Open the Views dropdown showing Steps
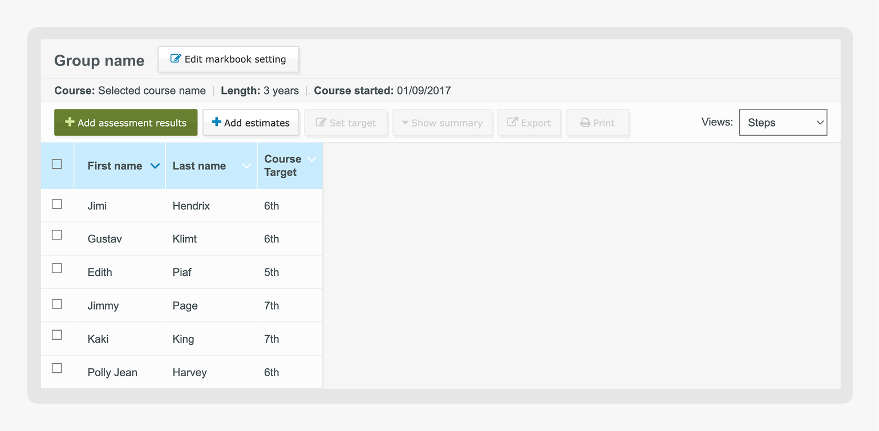This screenshot has height=431, width=879. (783, 123)
